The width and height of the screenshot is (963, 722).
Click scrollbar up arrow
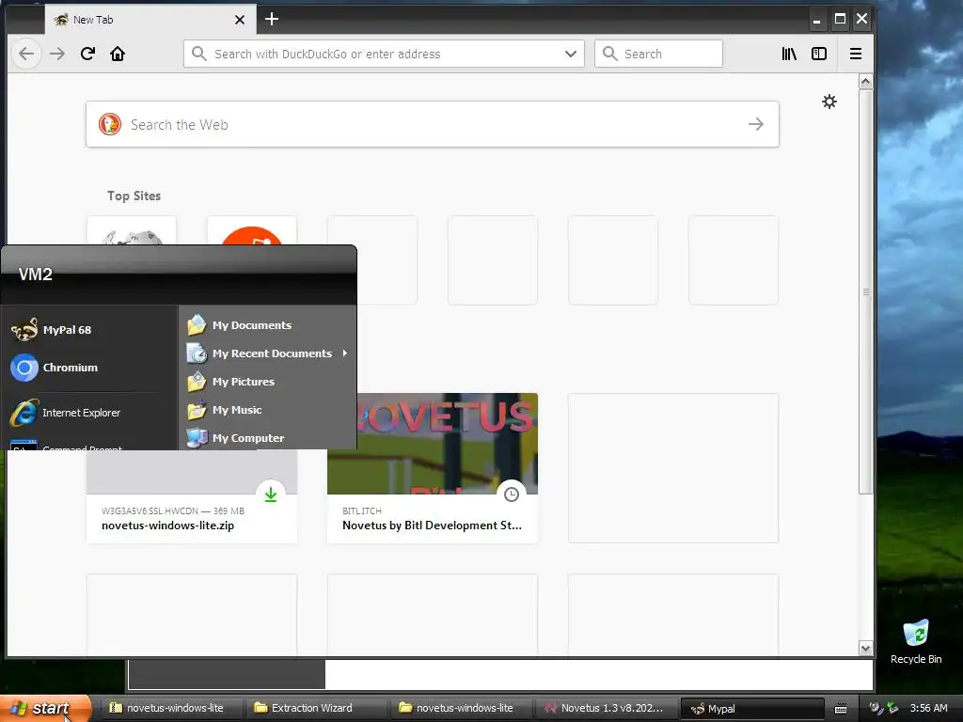pyautogui.click(x=865, y=82)
